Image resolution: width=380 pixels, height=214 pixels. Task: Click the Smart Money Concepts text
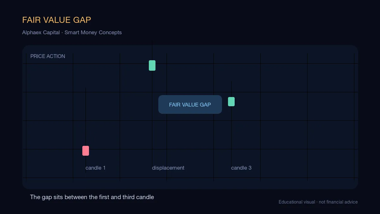coord(93,32)
